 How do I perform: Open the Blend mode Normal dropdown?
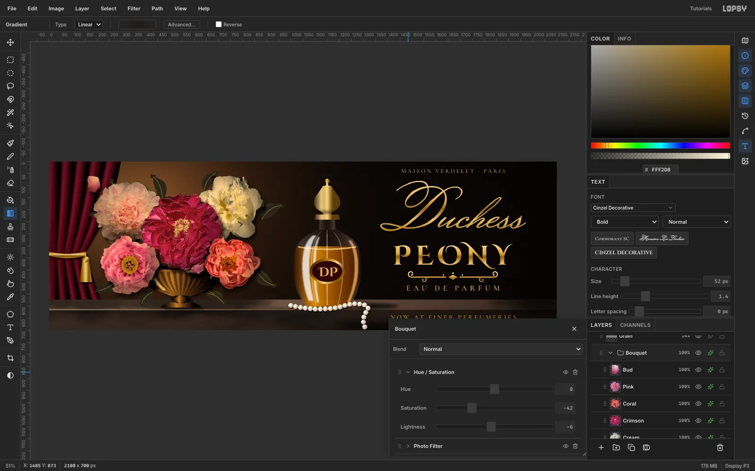click(501, 349)
